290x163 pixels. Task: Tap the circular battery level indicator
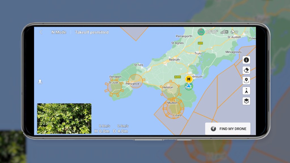point(201,32)
